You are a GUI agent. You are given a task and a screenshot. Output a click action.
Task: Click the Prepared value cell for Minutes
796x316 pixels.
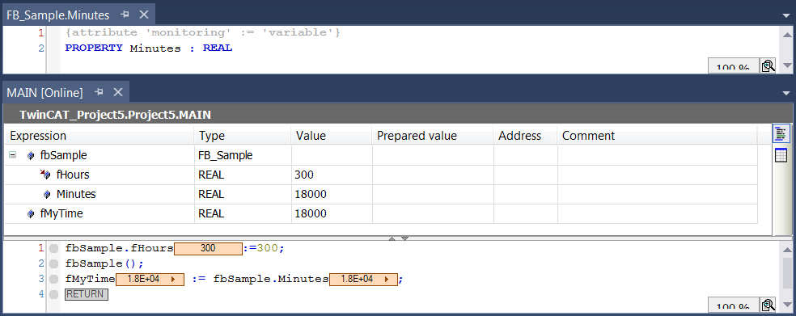433,194
